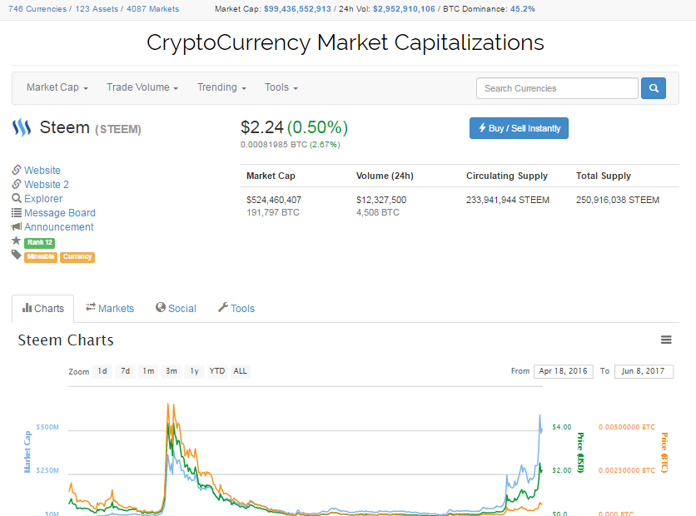Click the total Market Cap value link
The height and width of the screenshot is (516, 696).
coord(297,9)
